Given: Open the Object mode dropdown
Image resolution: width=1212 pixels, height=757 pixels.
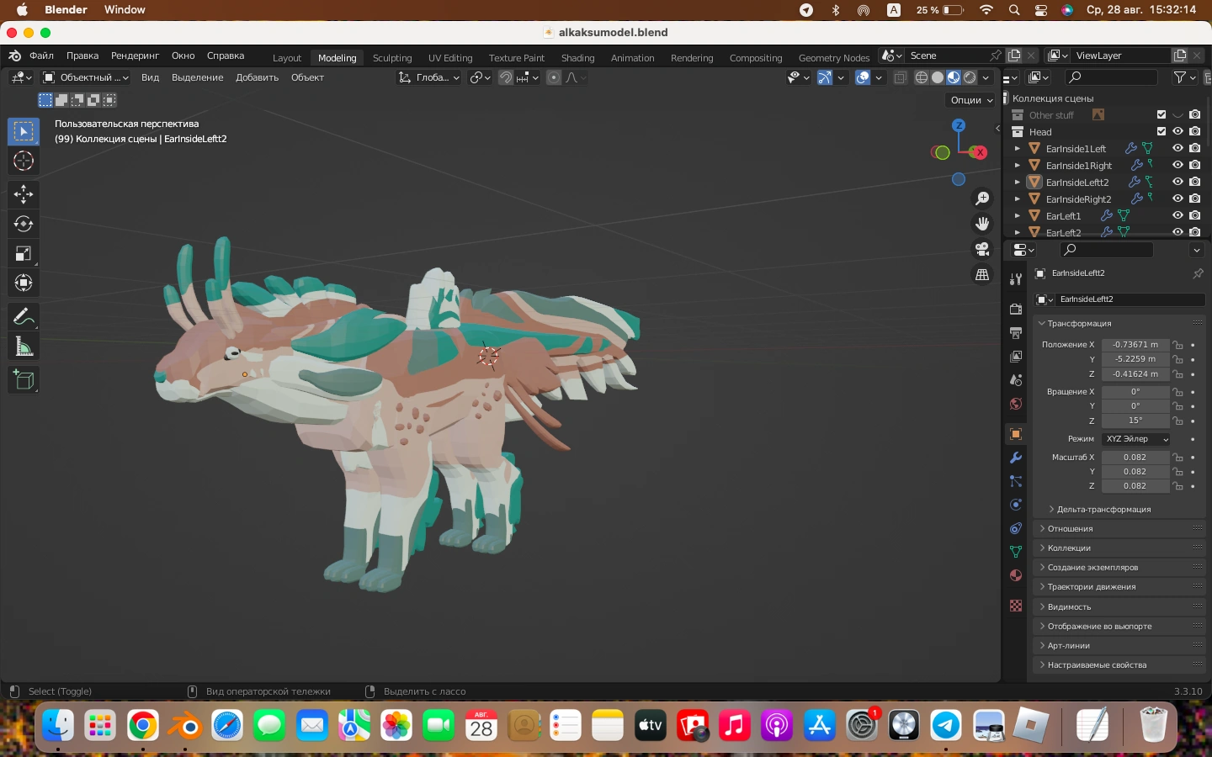Looking at the screenshot, I should 86,77.
